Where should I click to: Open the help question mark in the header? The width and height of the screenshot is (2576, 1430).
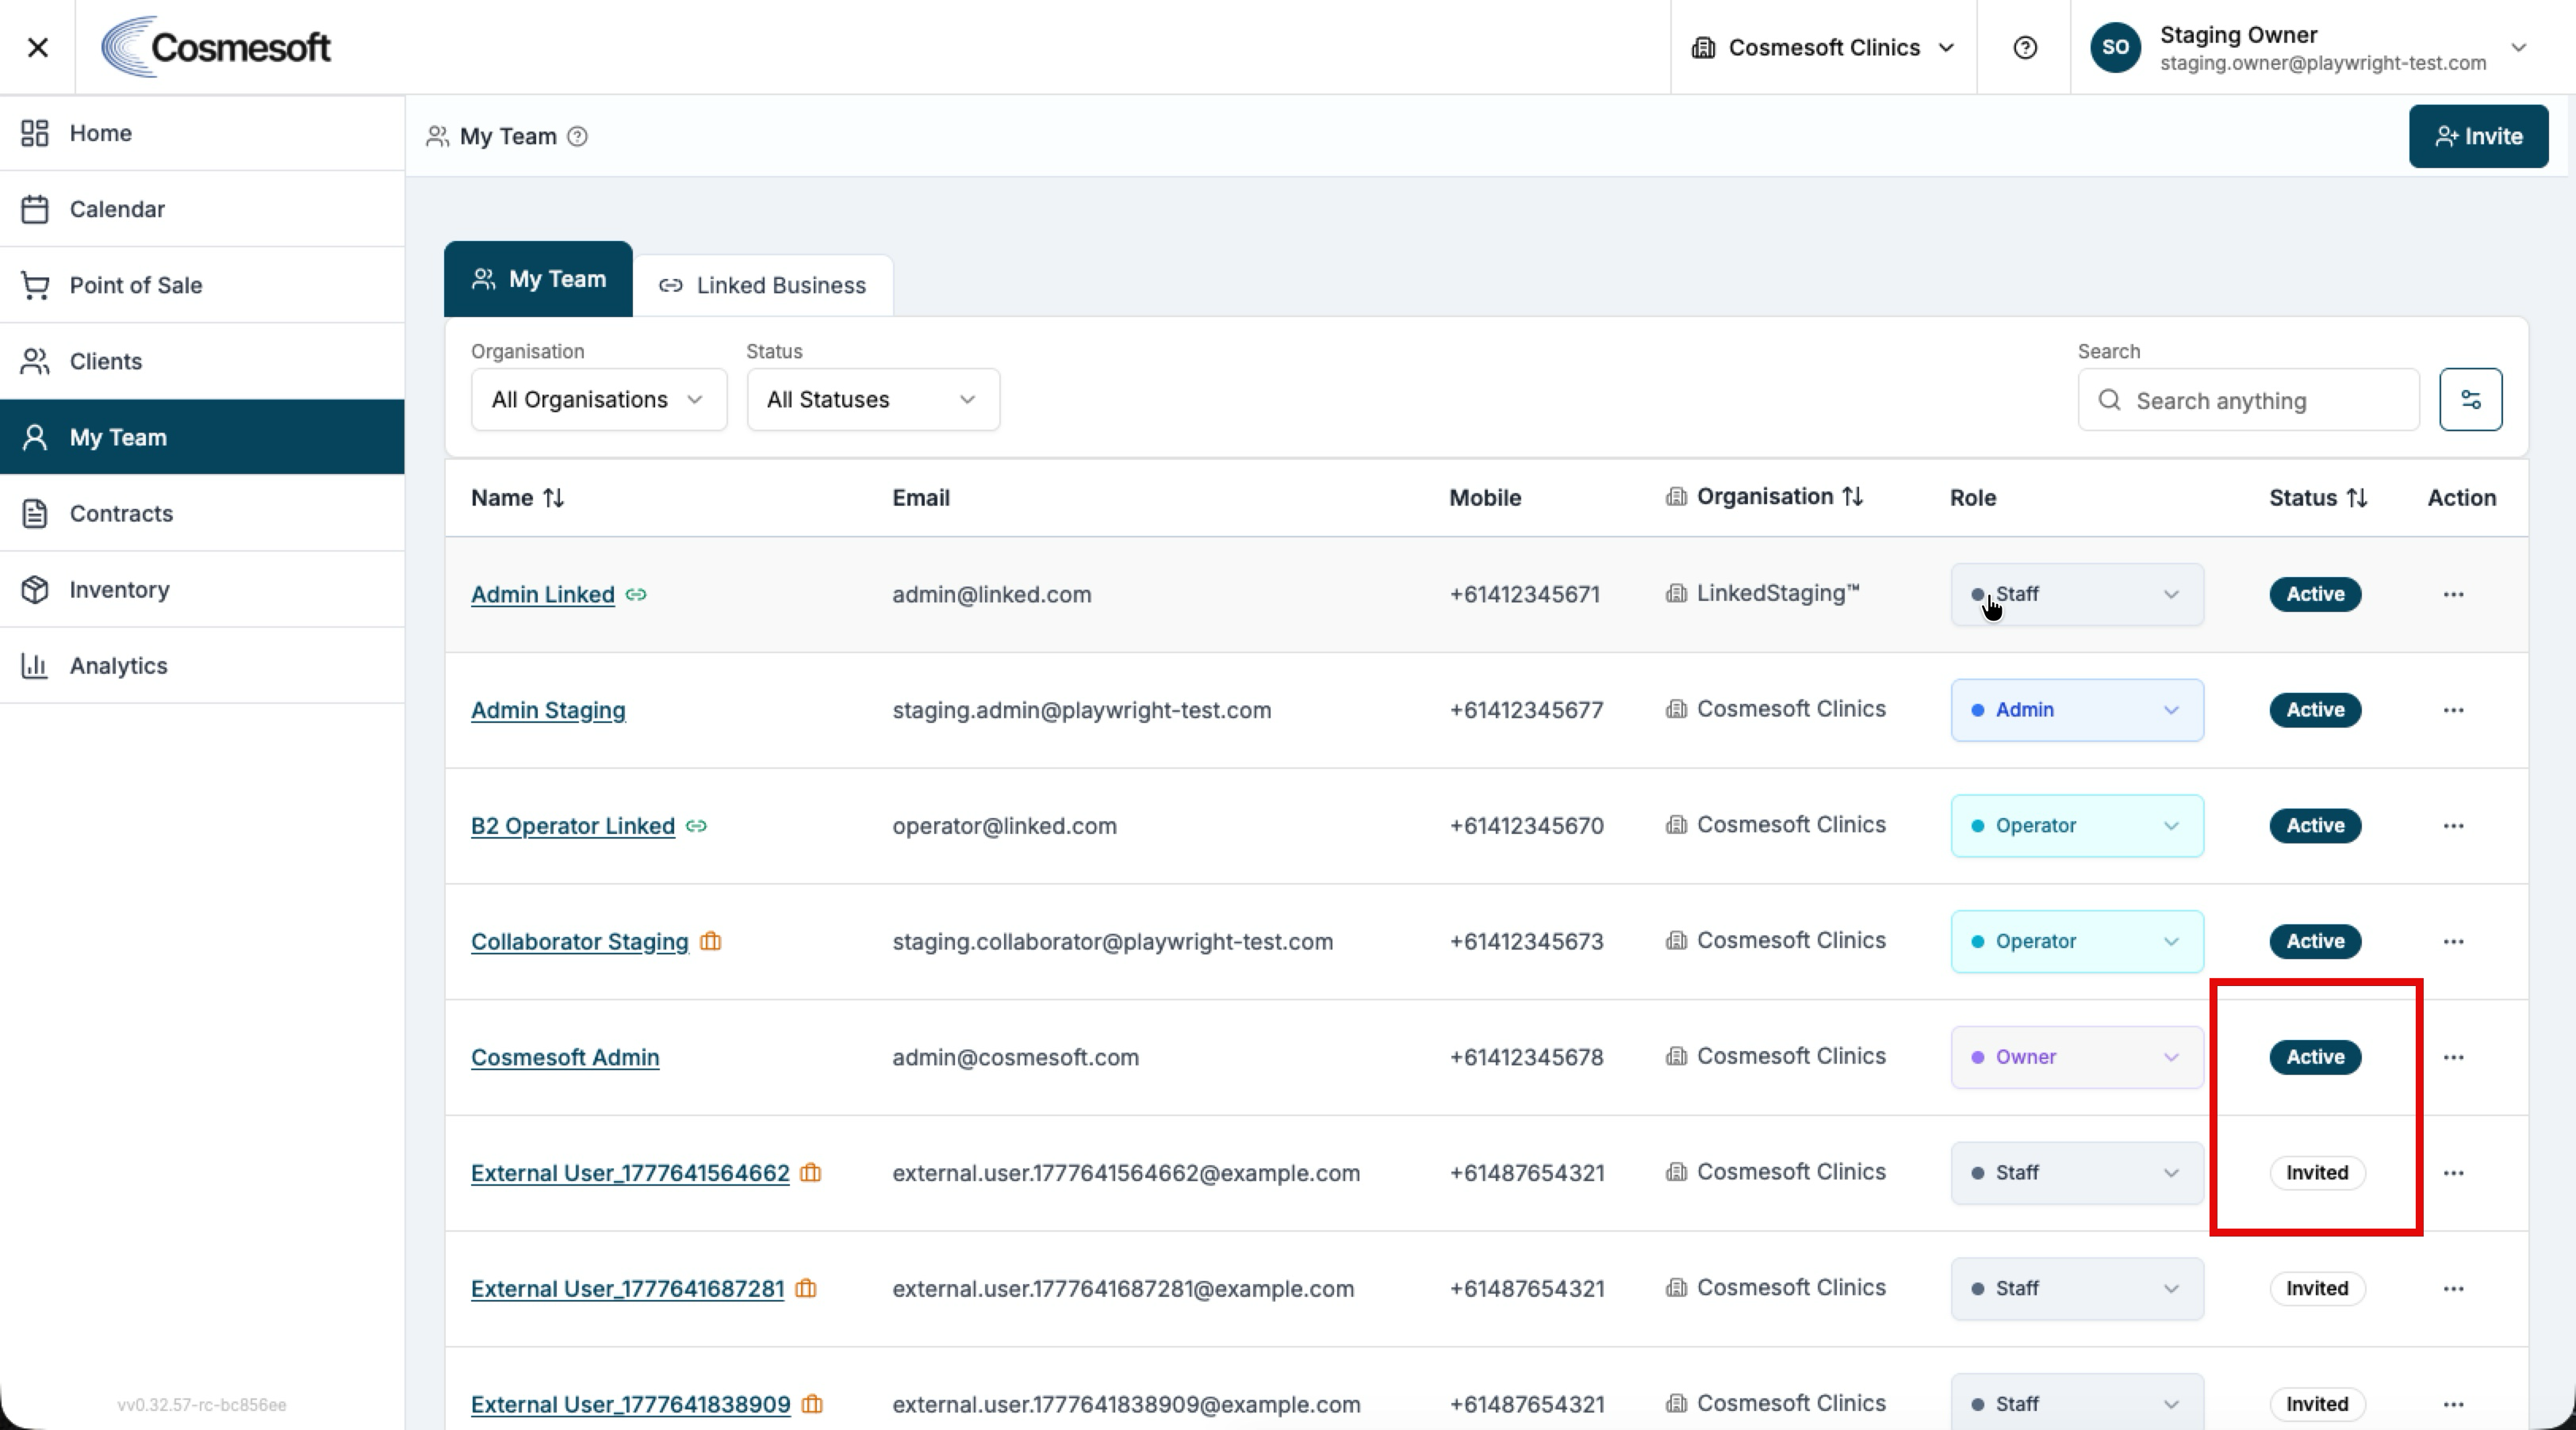click(2025, 47)
